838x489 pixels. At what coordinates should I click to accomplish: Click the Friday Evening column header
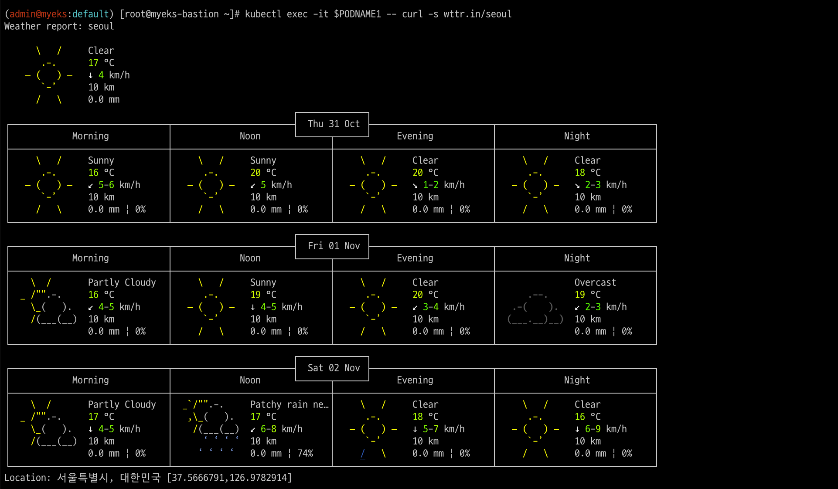[x=415, y=258]
